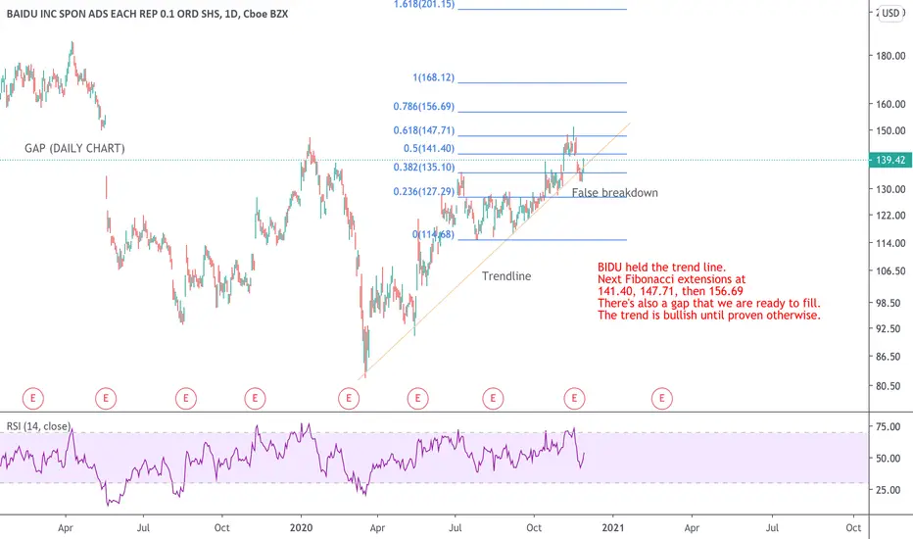Screen dimensions: 913x539
Task: Select the 1.618(201.15) Fibonacci label
Action: click(x=424, y=5)
